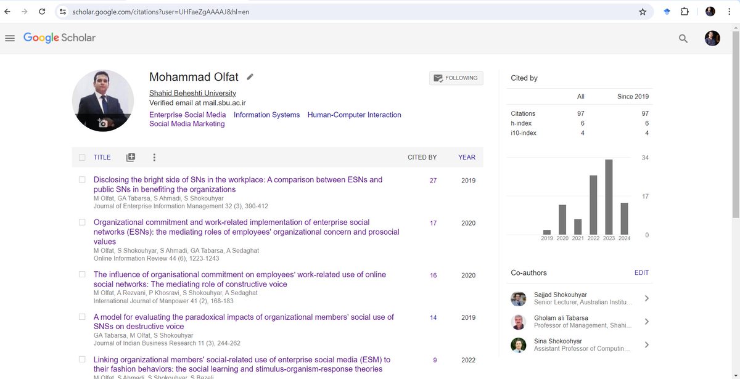The width and height of the screenshot is (740, 379).
Task: Sort articles by the YEAR column
Action: (x=466, y=157)
